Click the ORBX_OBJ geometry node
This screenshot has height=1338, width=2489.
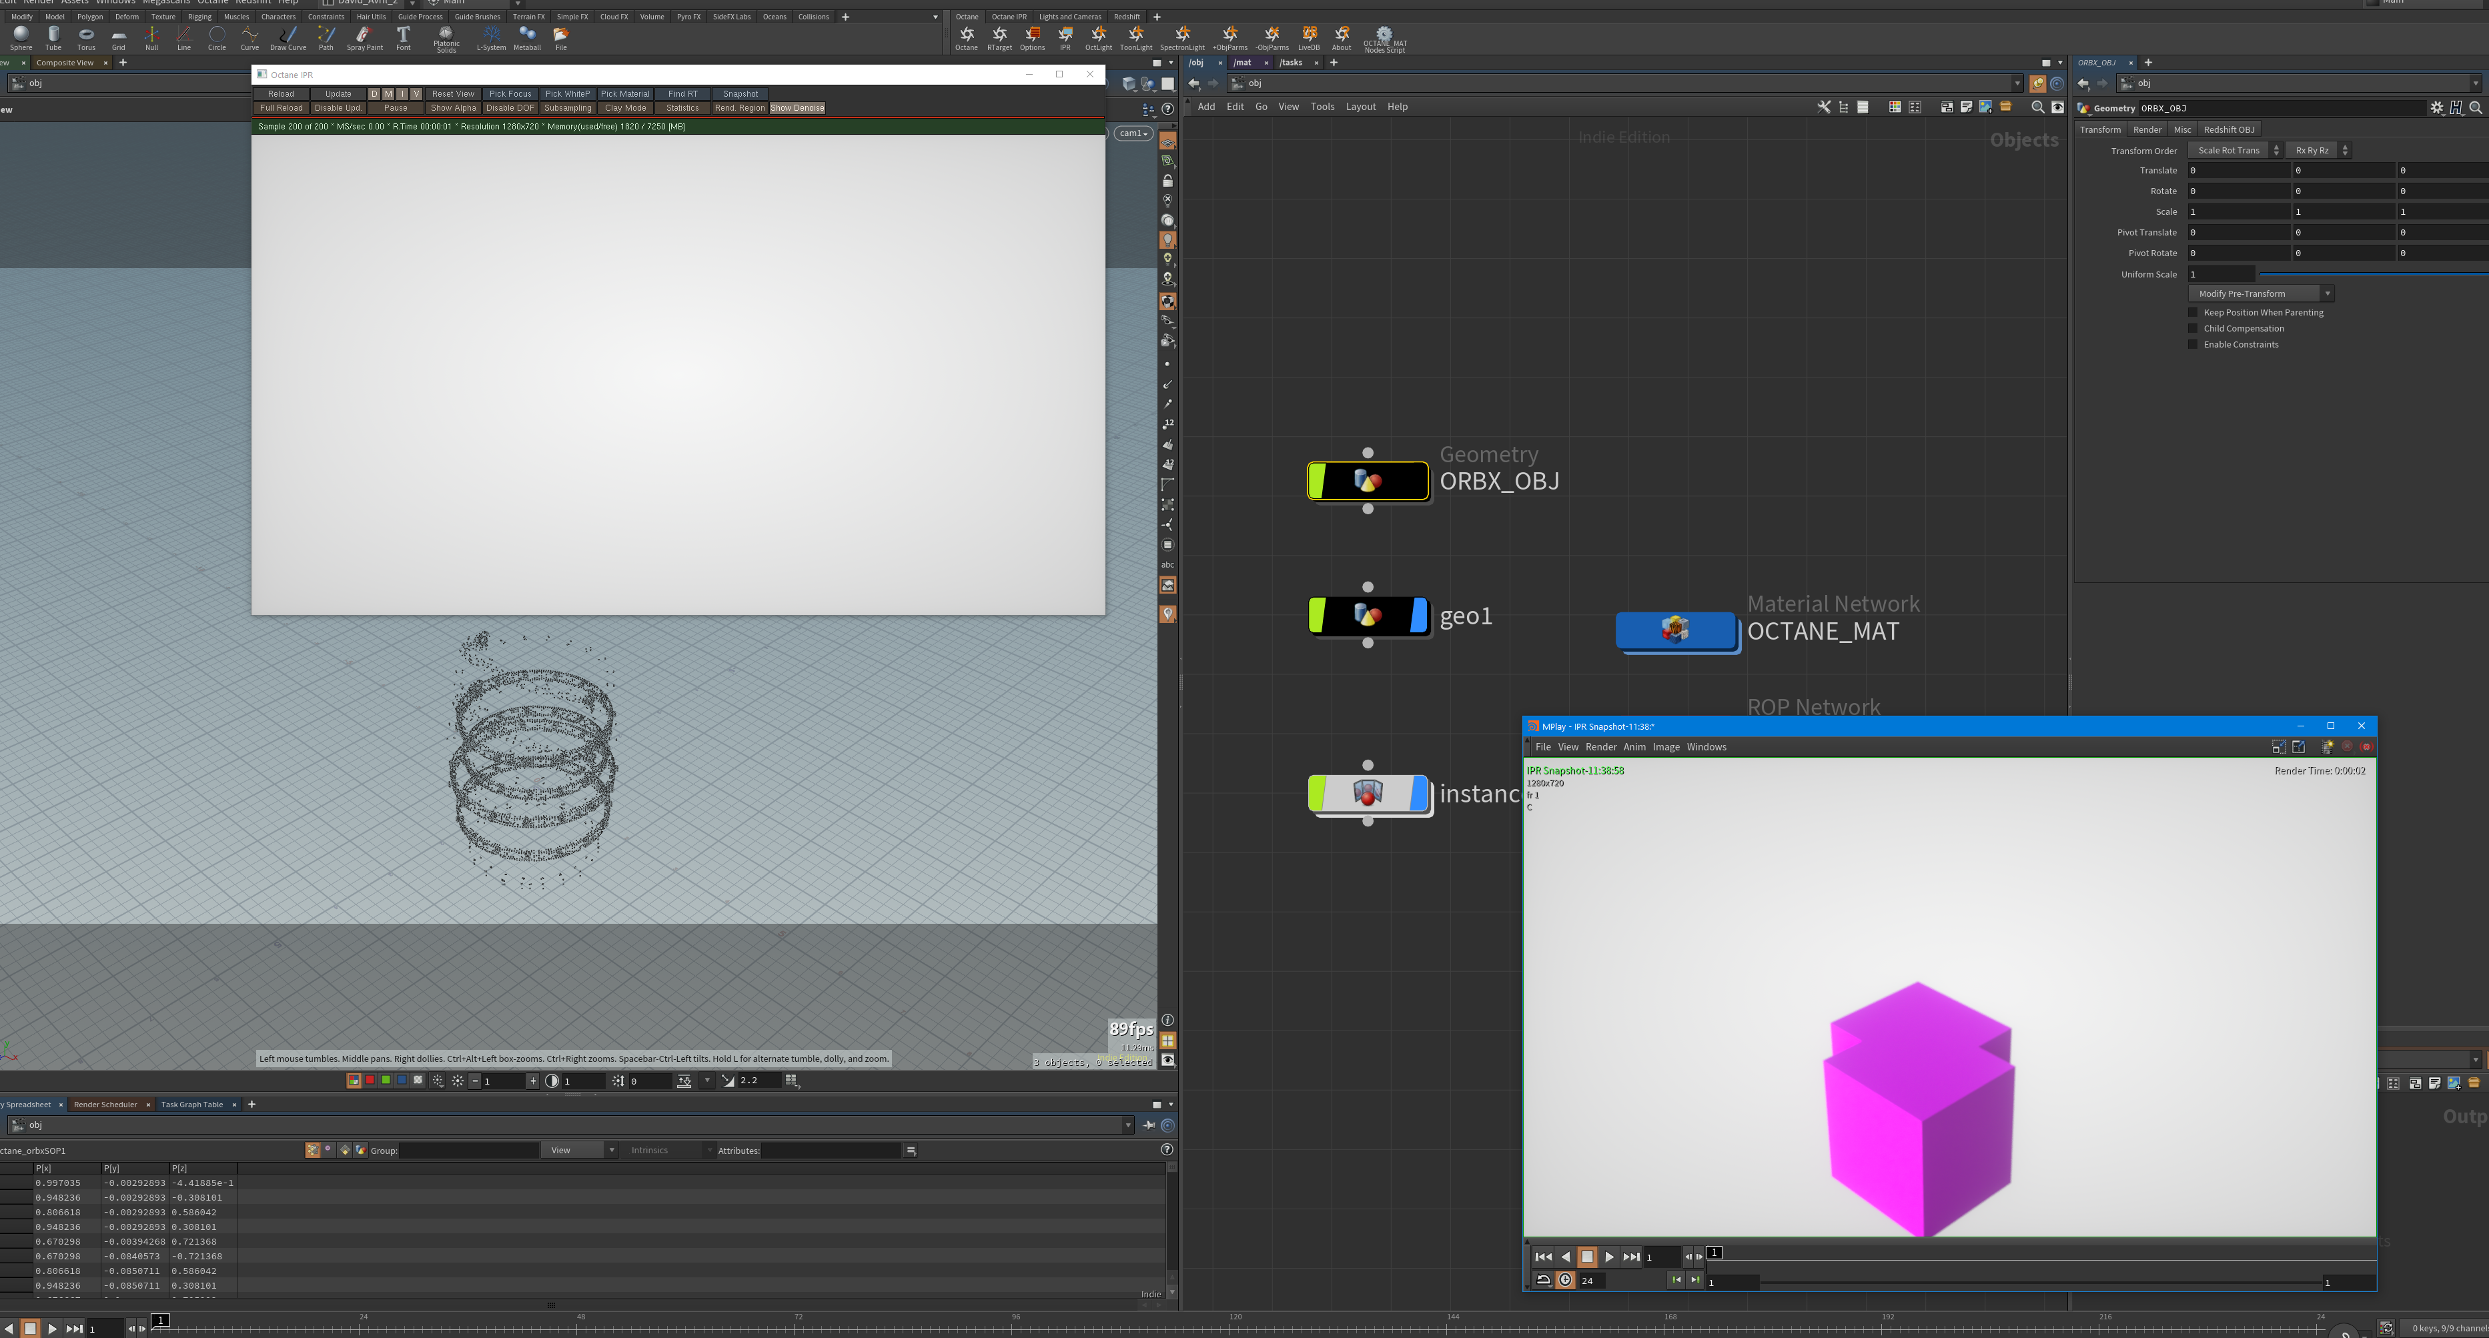click(x=1367, y=481)
